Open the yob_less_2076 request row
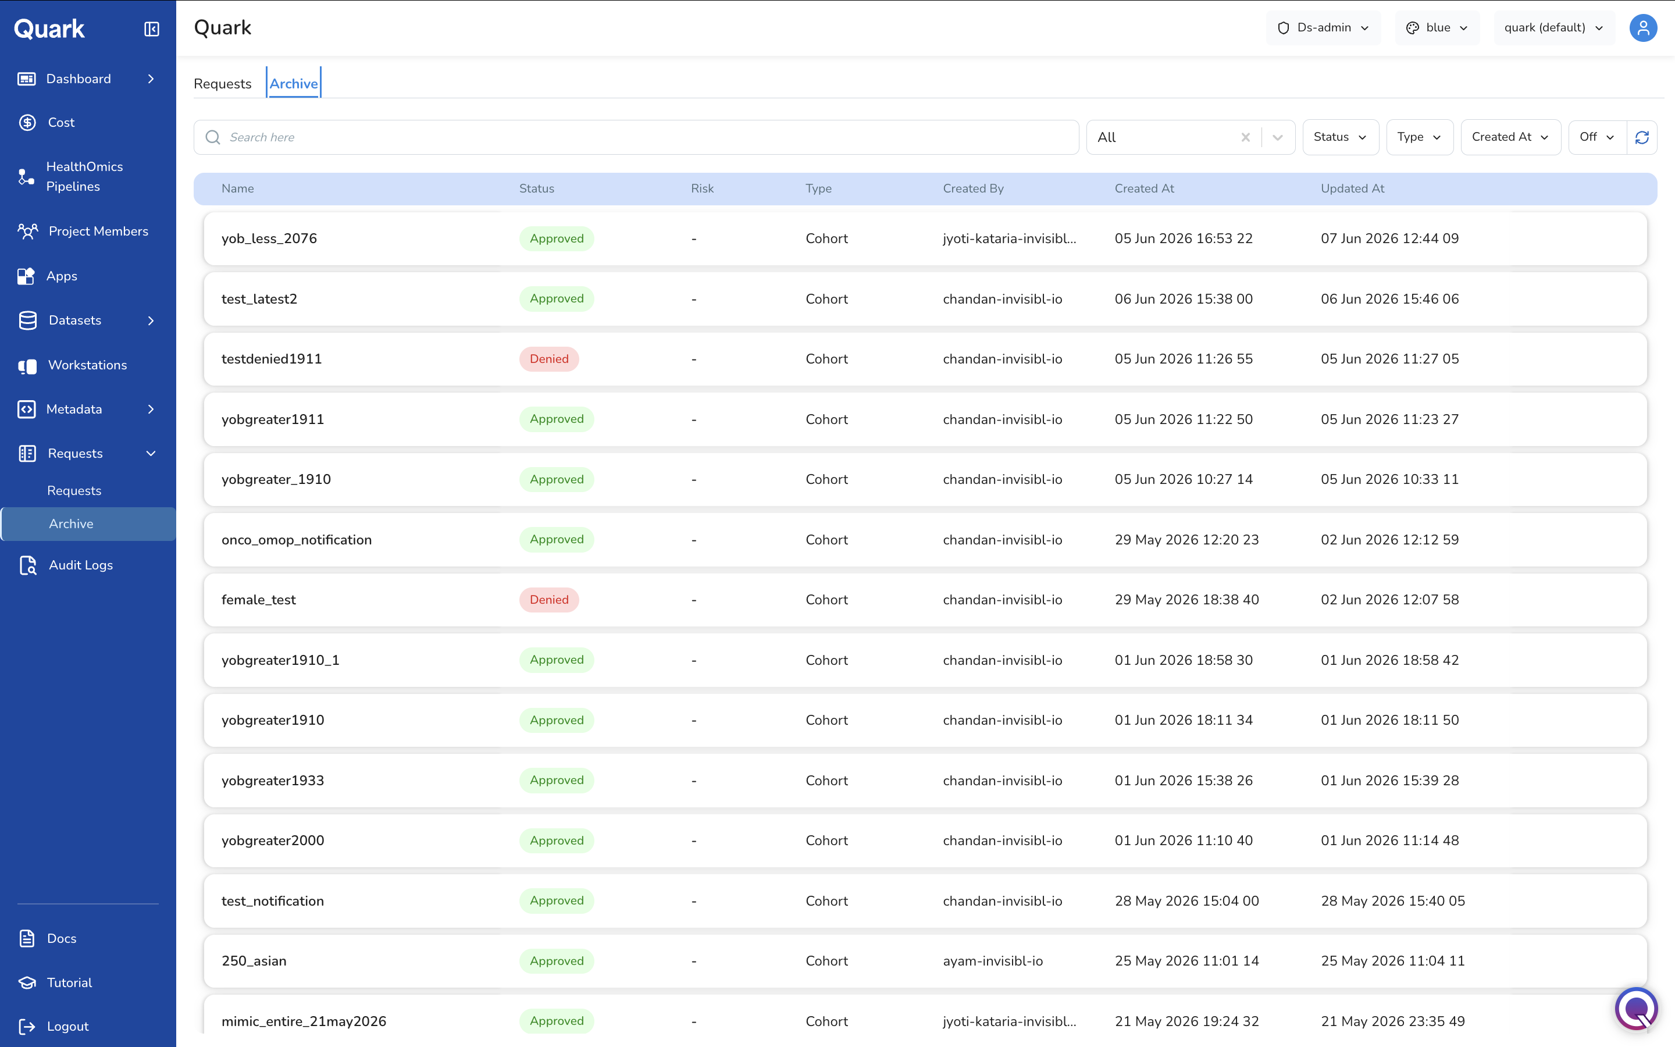Viewport: 1675px width, 1047px height. [x=925, y=239]
